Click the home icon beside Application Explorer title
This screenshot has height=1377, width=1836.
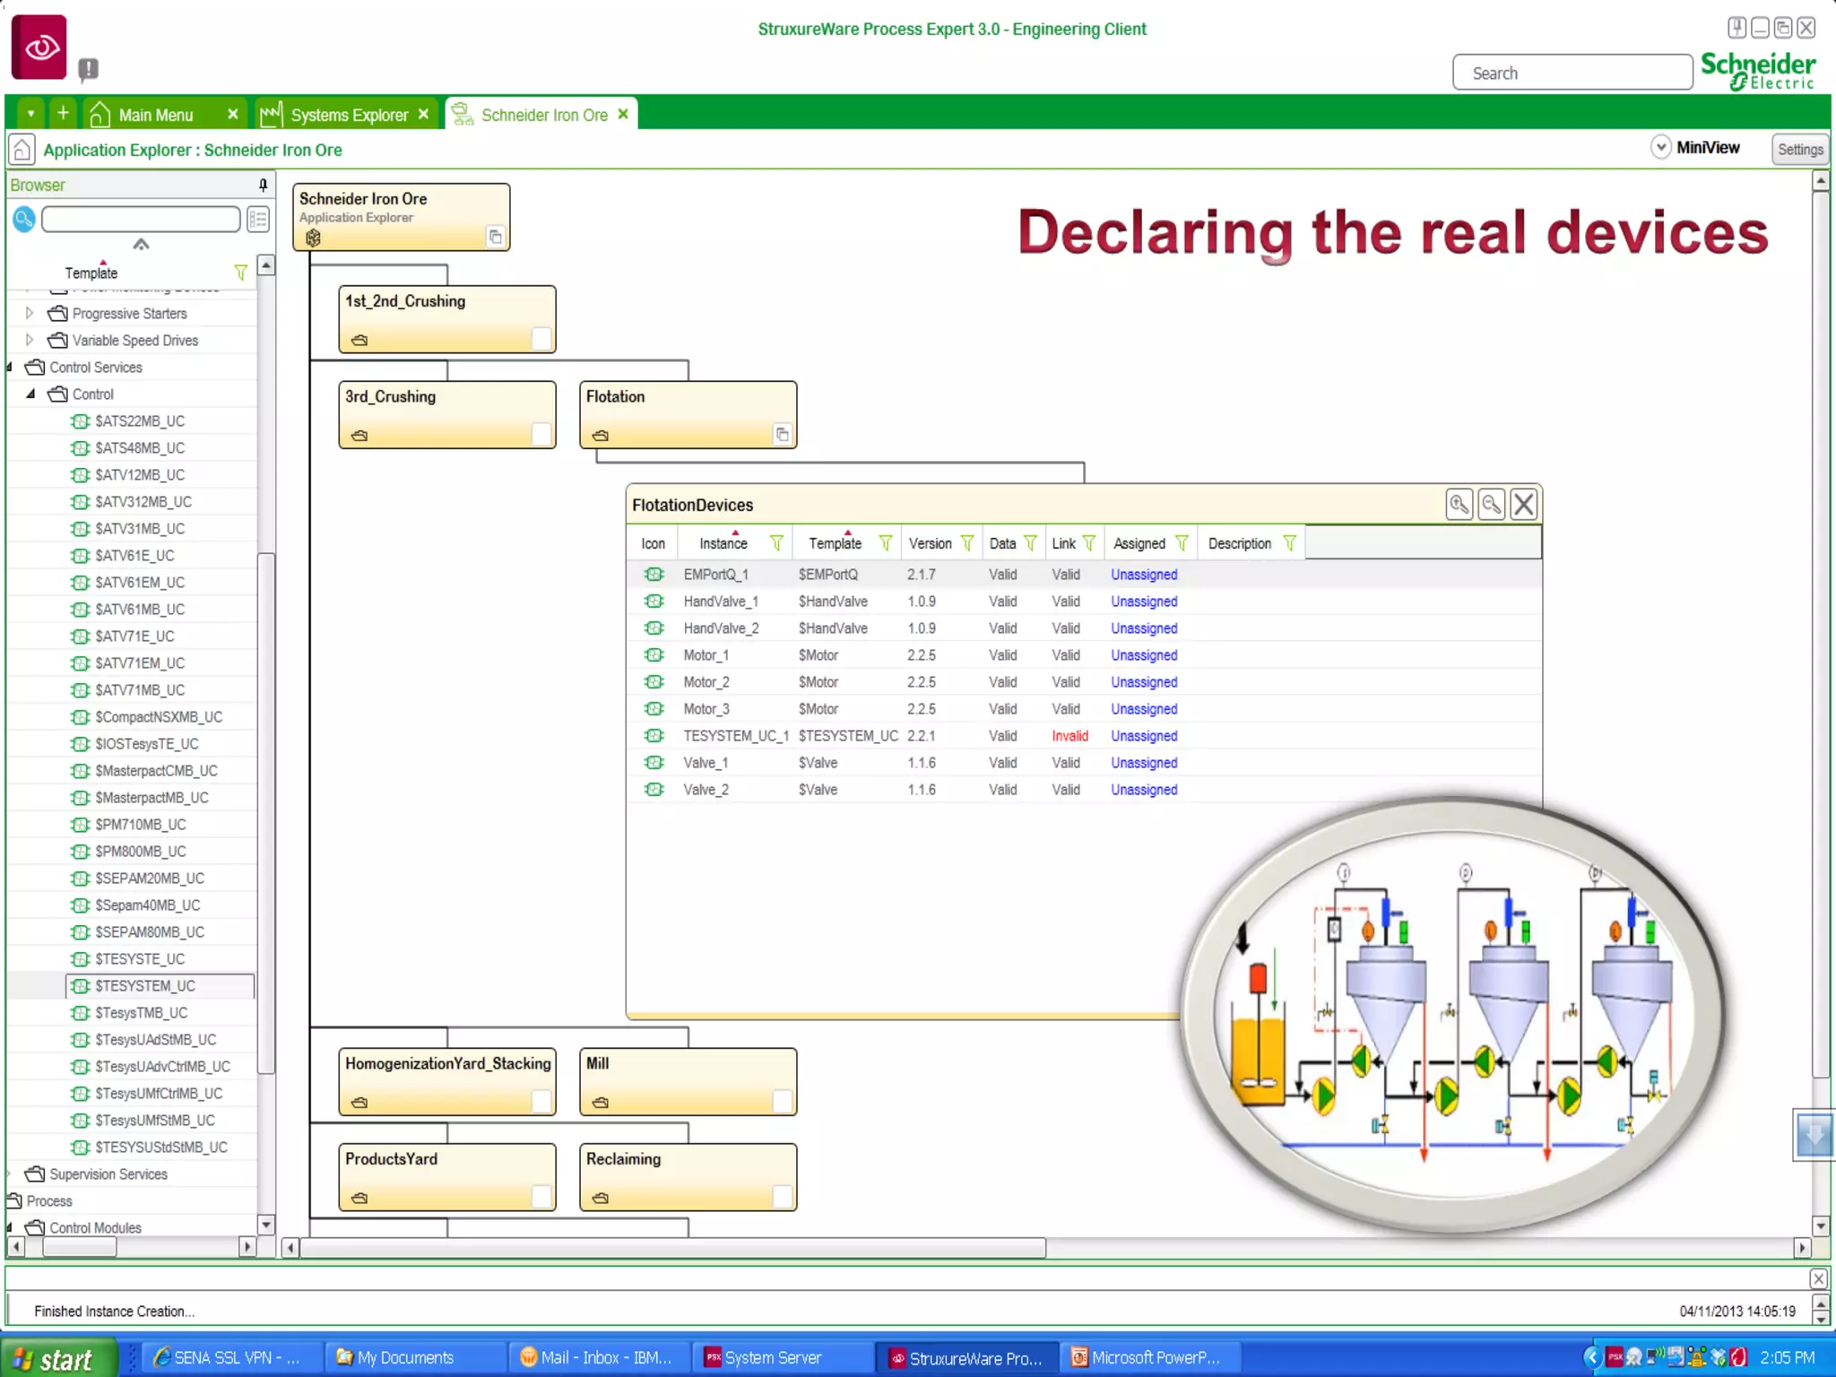click(22, 150)
